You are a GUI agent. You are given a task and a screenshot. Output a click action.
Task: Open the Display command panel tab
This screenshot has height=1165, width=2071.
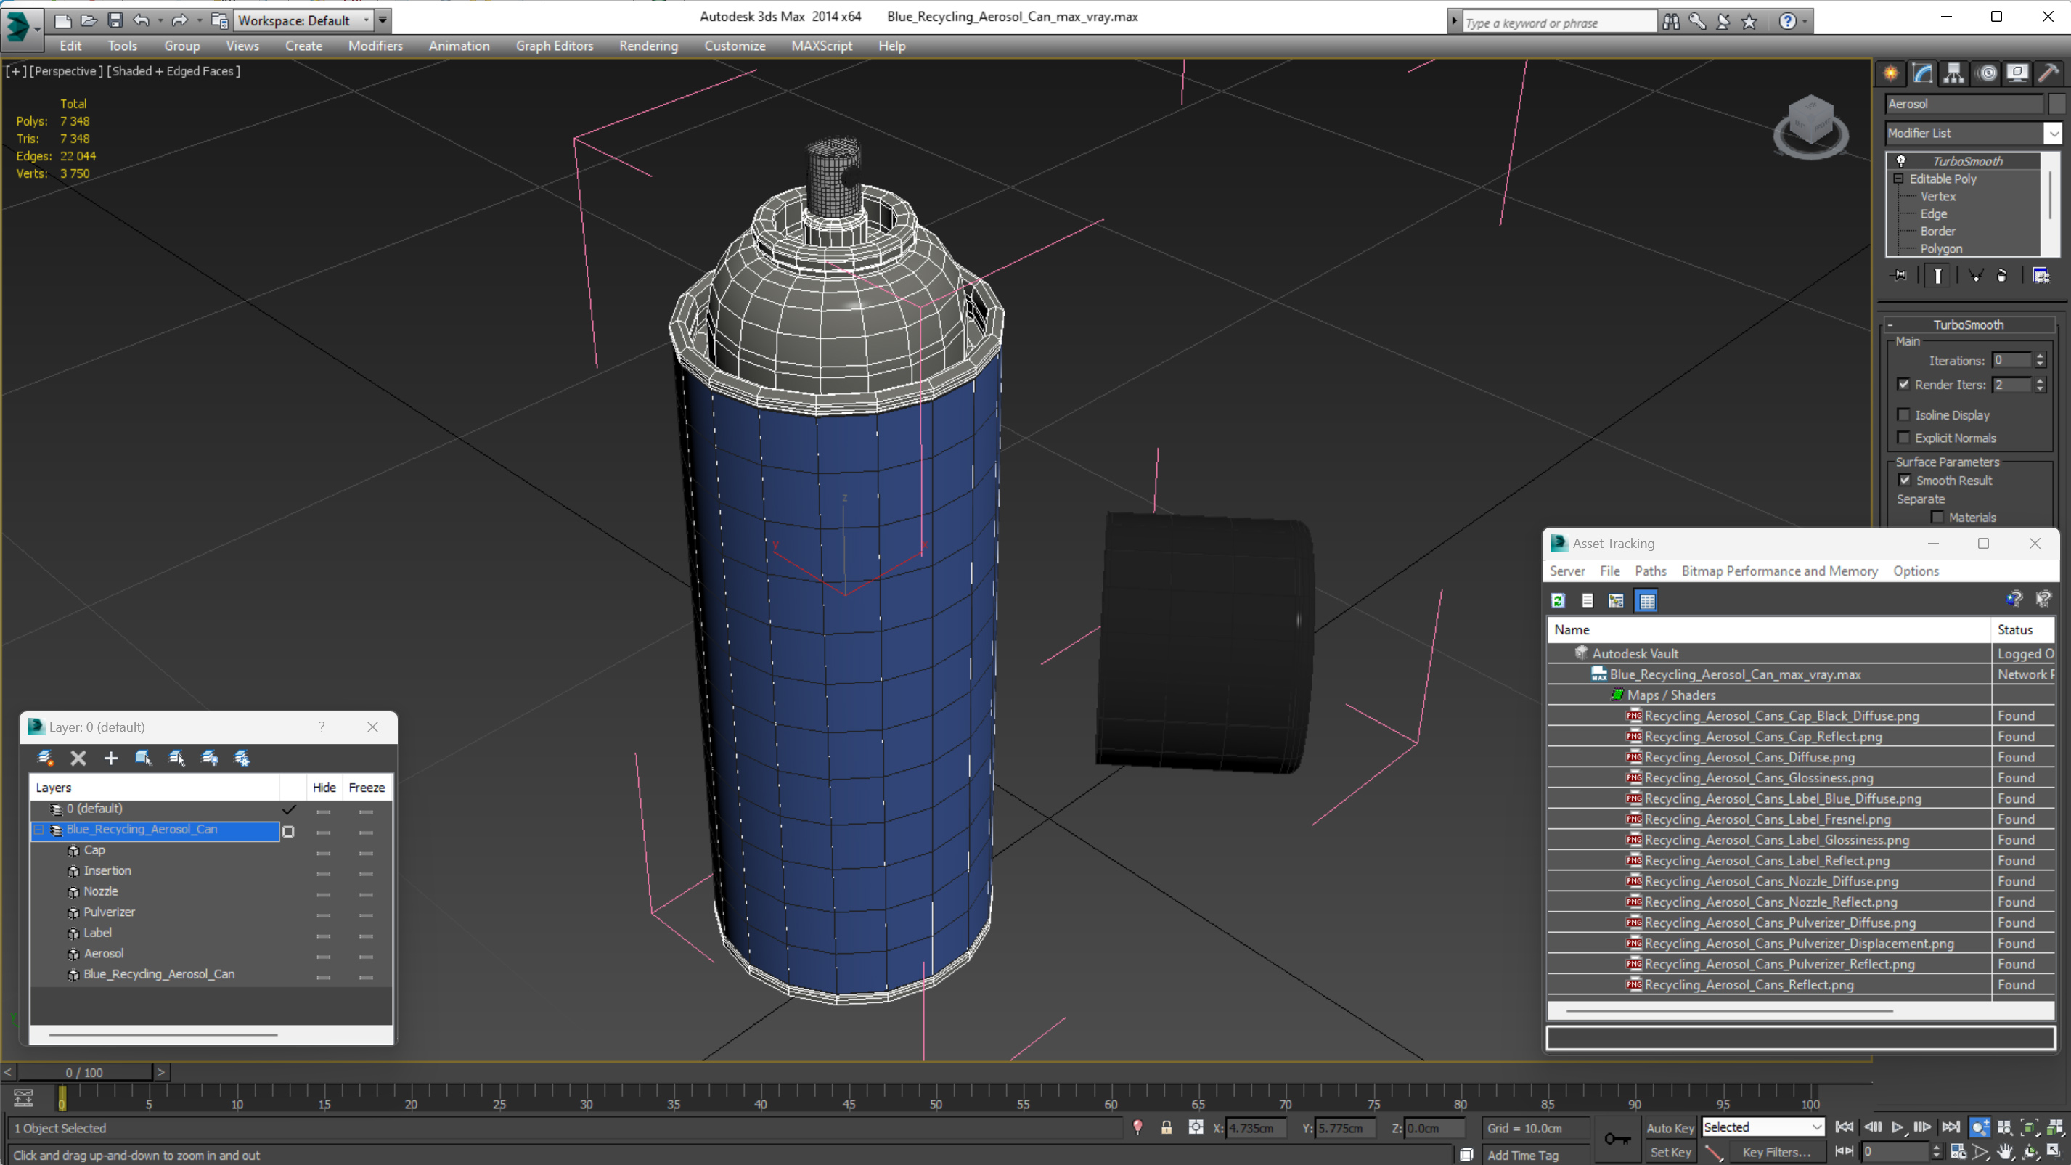2017,73
